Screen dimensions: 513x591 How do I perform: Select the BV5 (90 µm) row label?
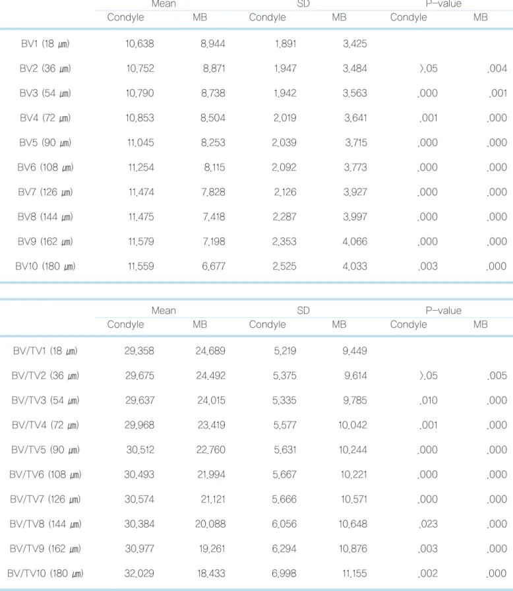click(45, 143)
